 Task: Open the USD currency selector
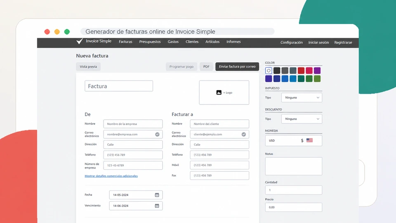click(293, 140)
